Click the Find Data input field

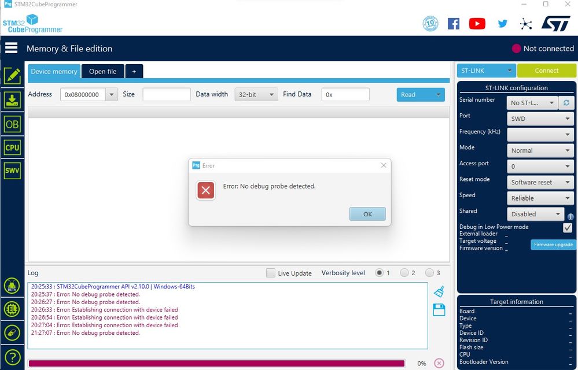pos(345,95)
